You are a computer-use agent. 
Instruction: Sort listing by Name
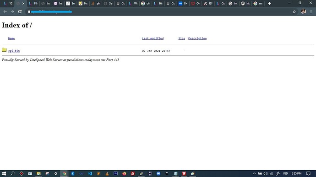pyautogui.click(x=11, y=38)
